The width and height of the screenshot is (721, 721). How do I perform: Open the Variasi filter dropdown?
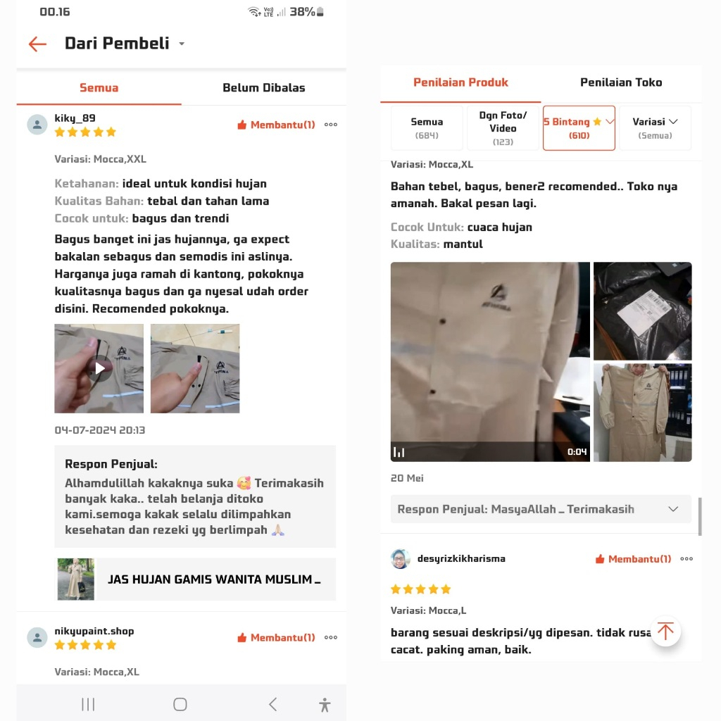(655, 128)
